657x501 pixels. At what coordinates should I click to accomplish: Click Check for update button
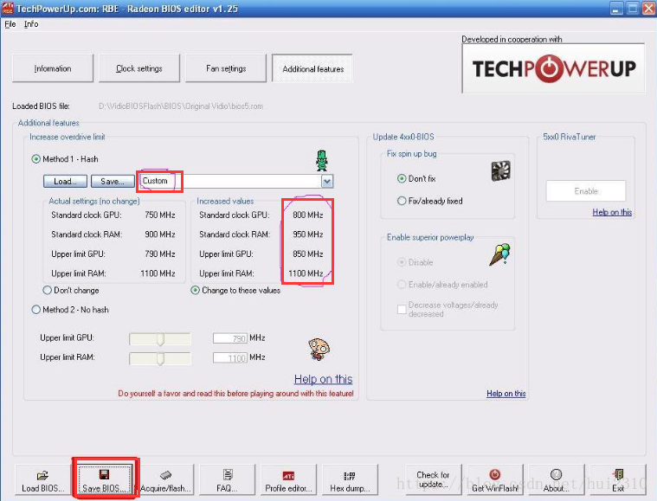(x=434, y=480)
